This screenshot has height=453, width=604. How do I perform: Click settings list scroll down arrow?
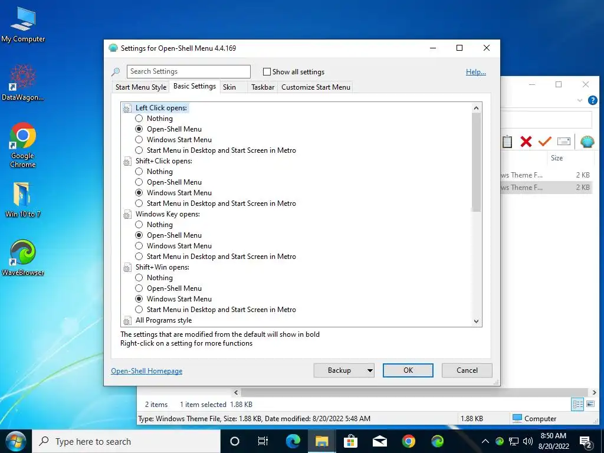coord(477,321)
